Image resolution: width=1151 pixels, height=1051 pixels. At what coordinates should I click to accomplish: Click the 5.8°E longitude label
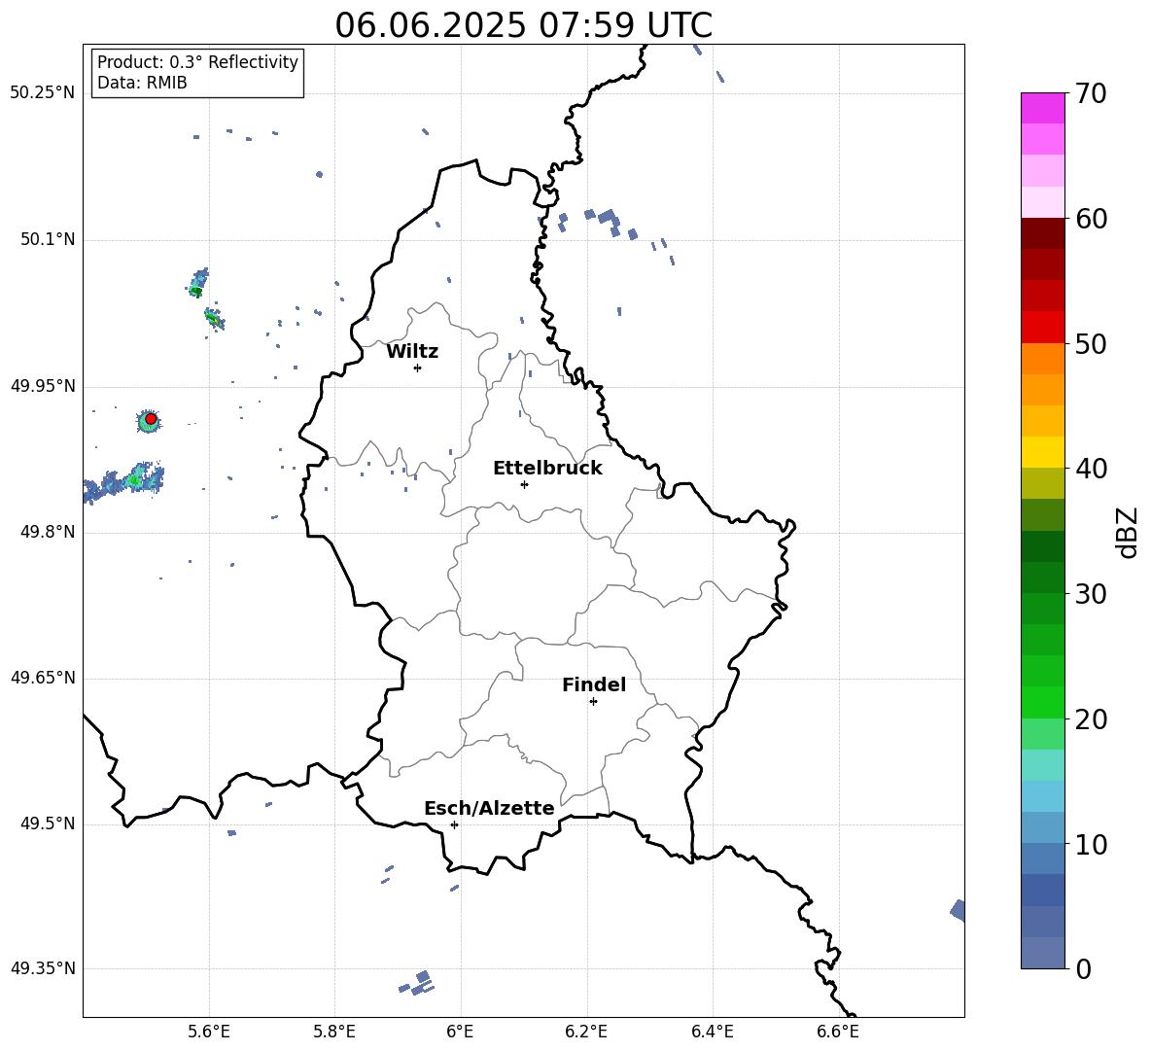pos(334,1032)
